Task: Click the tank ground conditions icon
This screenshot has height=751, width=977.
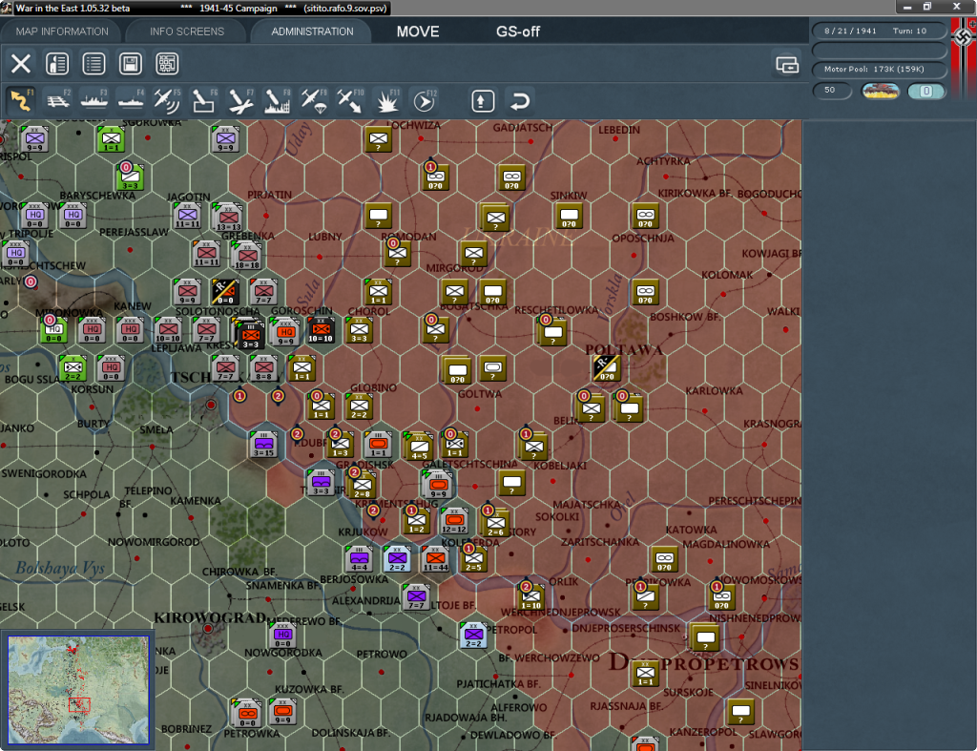Action: point(881,91)
